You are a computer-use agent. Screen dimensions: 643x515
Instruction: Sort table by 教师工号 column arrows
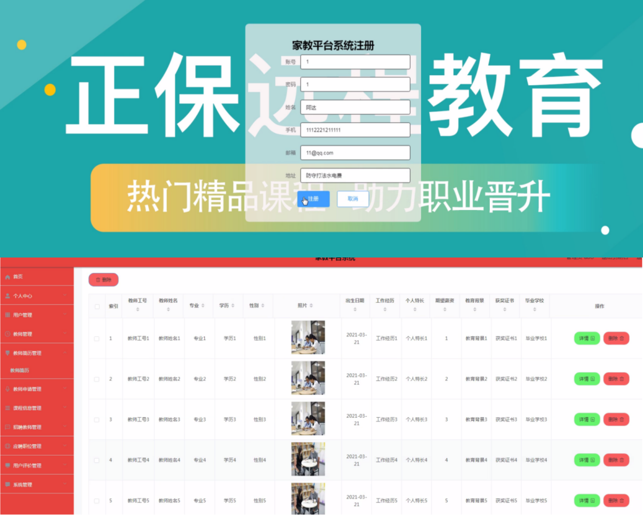point(138,309)
